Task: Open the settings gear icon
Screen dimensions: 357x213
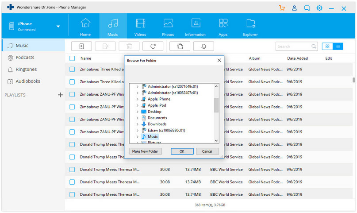Action: click(319, 8)
